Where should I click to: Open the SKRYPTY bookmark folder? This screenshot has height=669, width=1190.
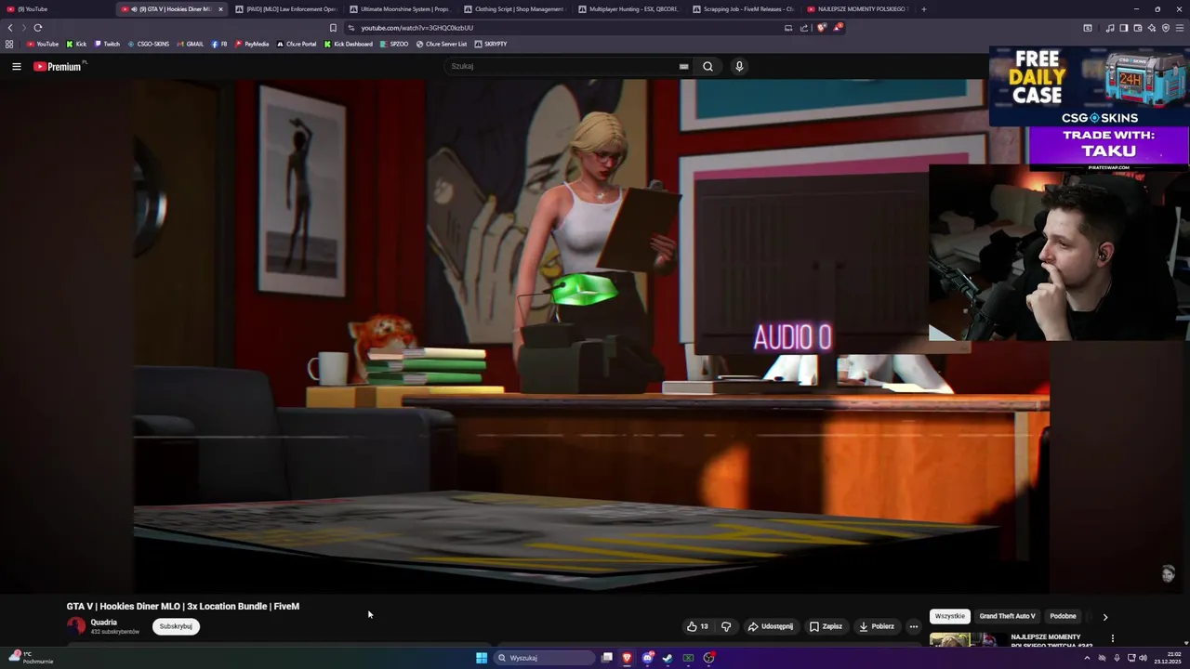tap(491, 44)
